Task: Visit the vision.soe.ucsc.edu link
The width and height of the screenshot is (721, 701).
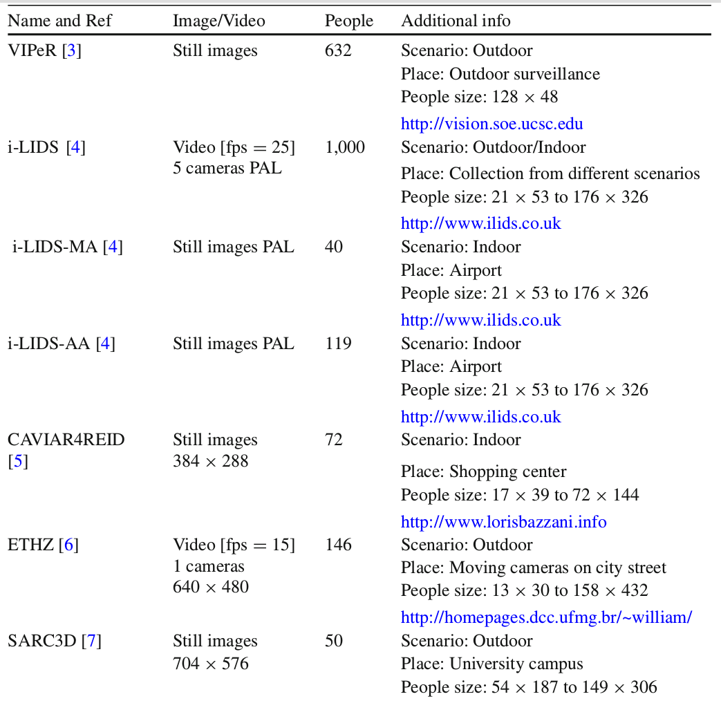Action: pyautogui.click(x=491, y=124)
